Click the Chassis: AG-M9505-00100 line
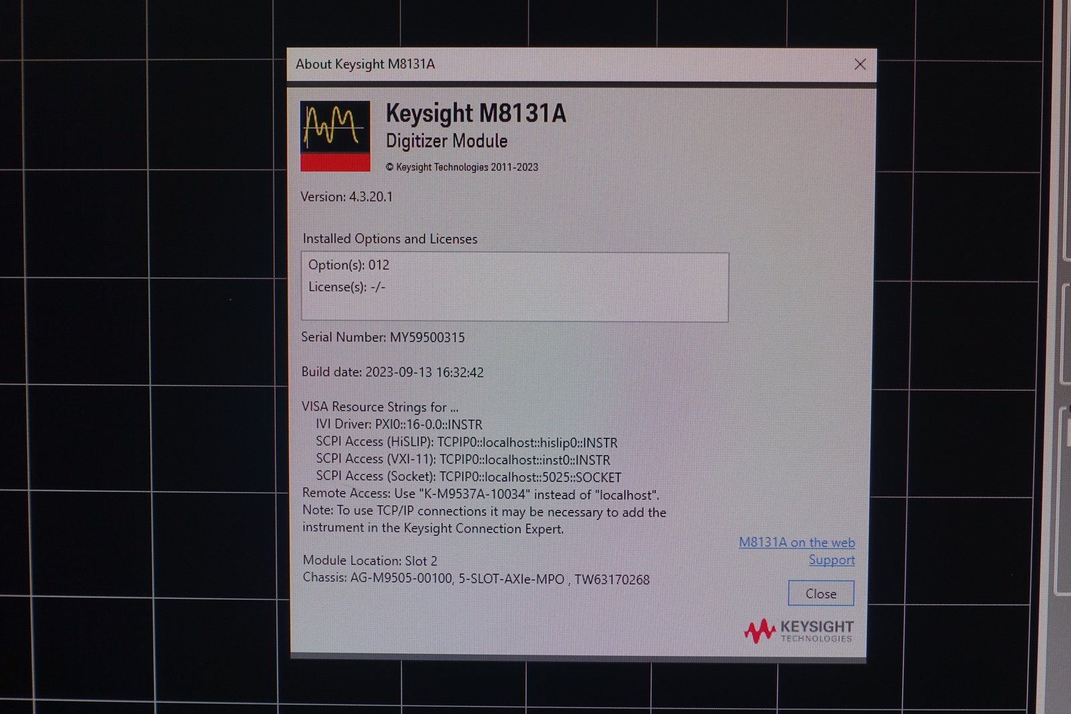Image resolution: width=1071 pixels, height=714 pixels. pos(476,579)
